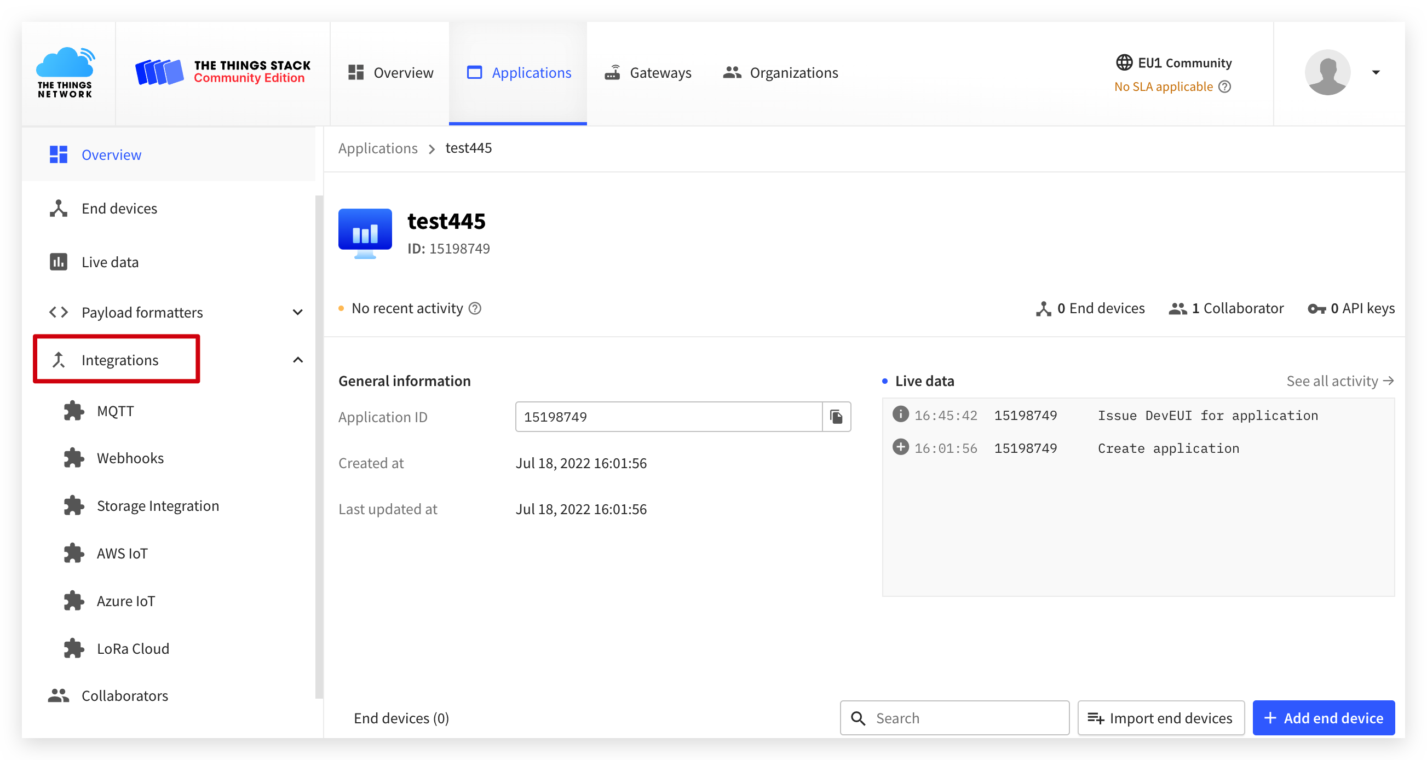Click the info icon on the 16:45:42 event

tap(901, 414)
